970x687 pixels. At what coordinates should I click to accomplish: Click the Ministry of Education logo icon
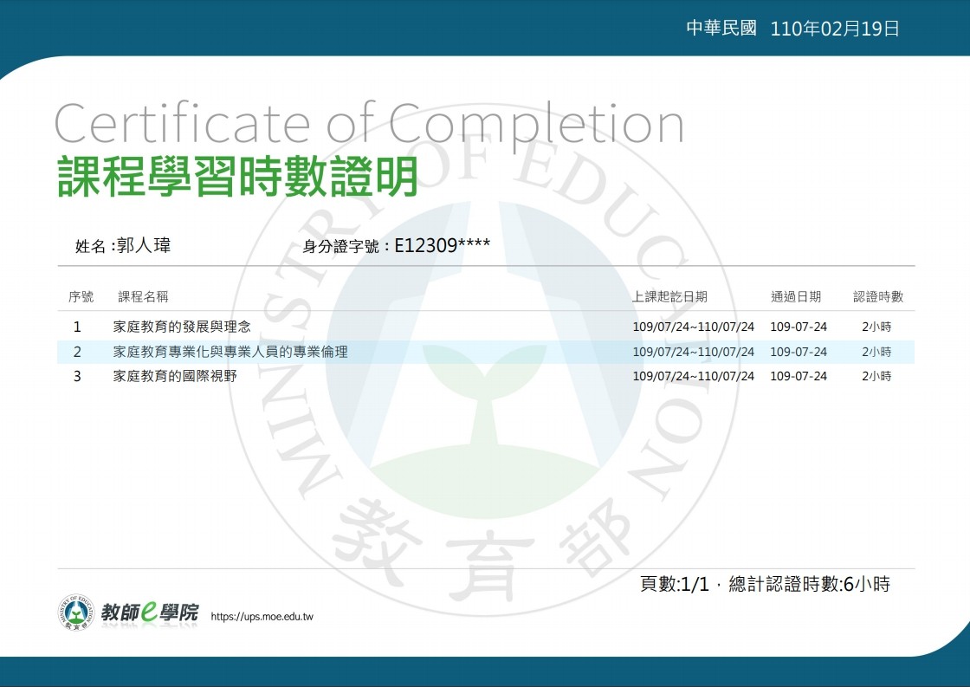coord(76,612)
